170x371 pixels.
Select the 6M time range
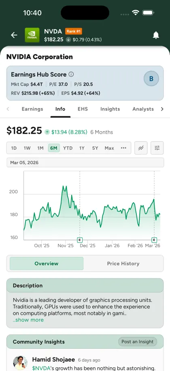[54, 148]
